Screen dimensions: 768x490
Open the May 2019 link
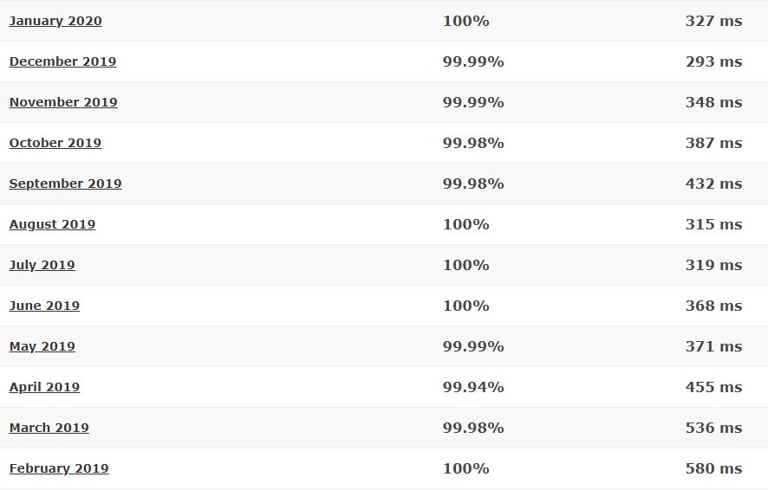pyautogui.click(x=42, y=346)
